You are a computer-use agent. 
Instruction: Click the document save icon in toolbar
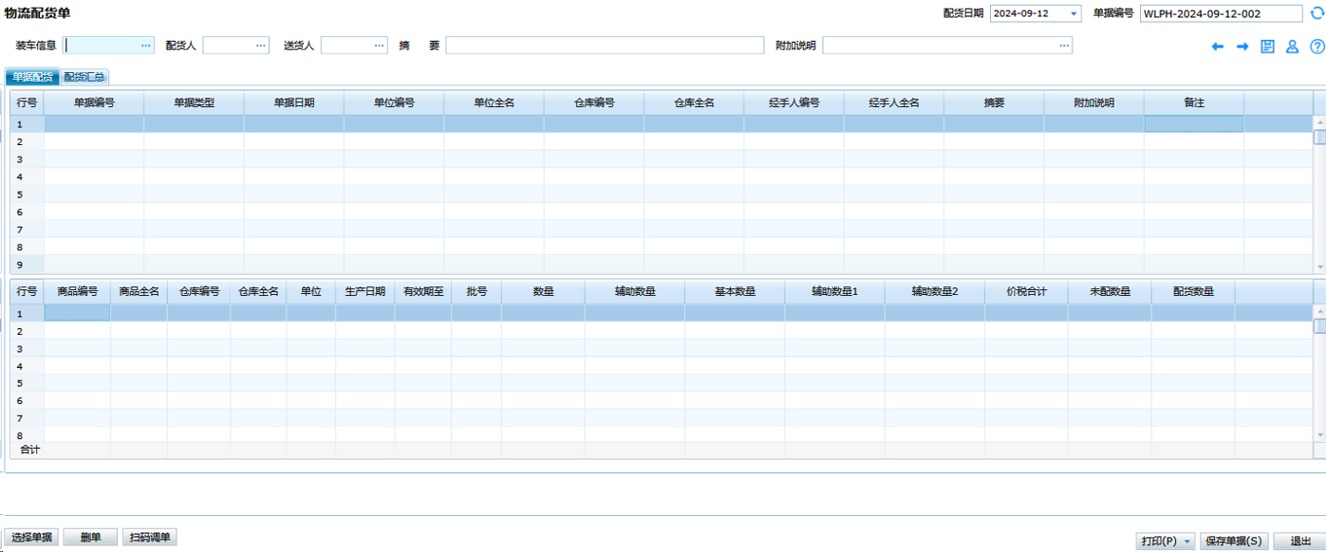[x=1267, y=46]
